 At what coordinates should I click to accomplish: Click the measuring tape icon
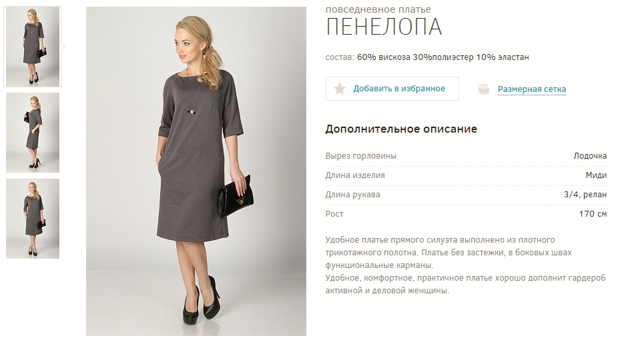point(484,89)
